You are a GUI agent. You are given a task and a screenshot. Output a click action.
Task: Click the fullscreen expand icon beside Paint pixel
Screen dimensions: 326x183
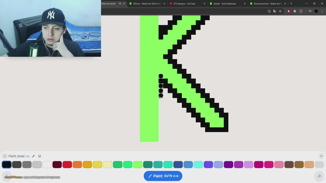point(5,156)
